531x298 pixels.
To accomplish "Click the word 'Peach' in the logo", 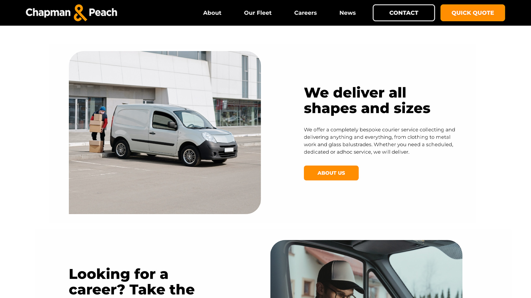I will 103,12.
